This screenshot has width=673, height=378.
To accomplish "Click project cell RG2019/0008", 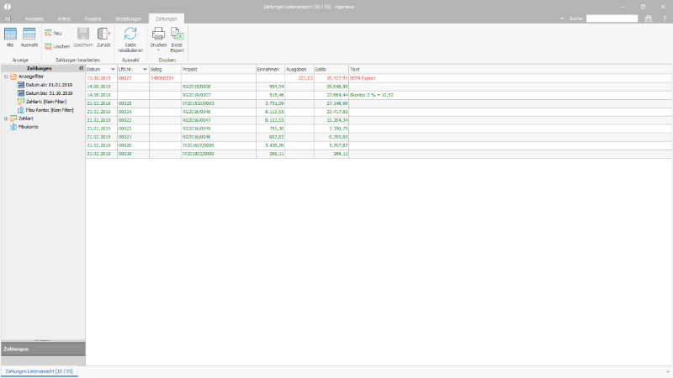I will [219, 87].
